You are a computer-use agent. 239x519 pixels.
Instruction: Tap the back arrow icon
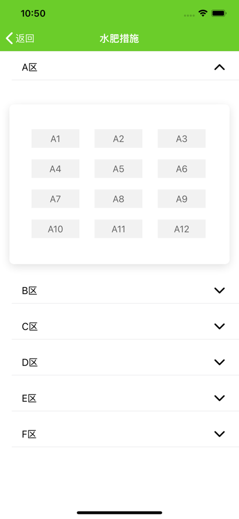(x=9, y=38)
